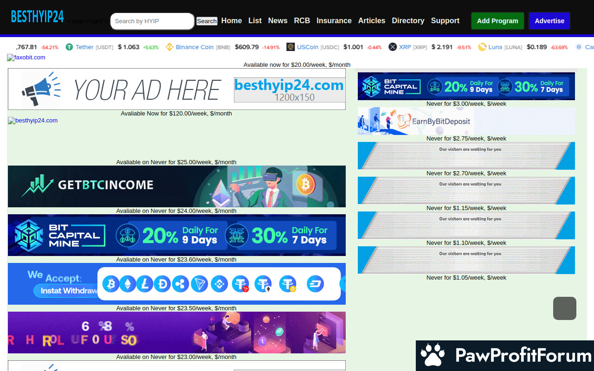Click the gray scroll-to-top square button
The image size is (594, 371).
click(565, 308)
